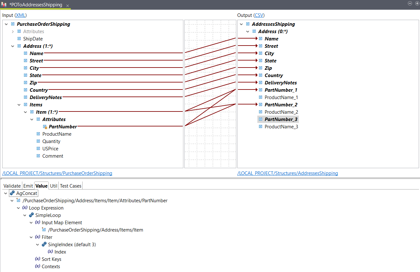Click the checkbox icon next to ProductName_3

pos(261,126)
